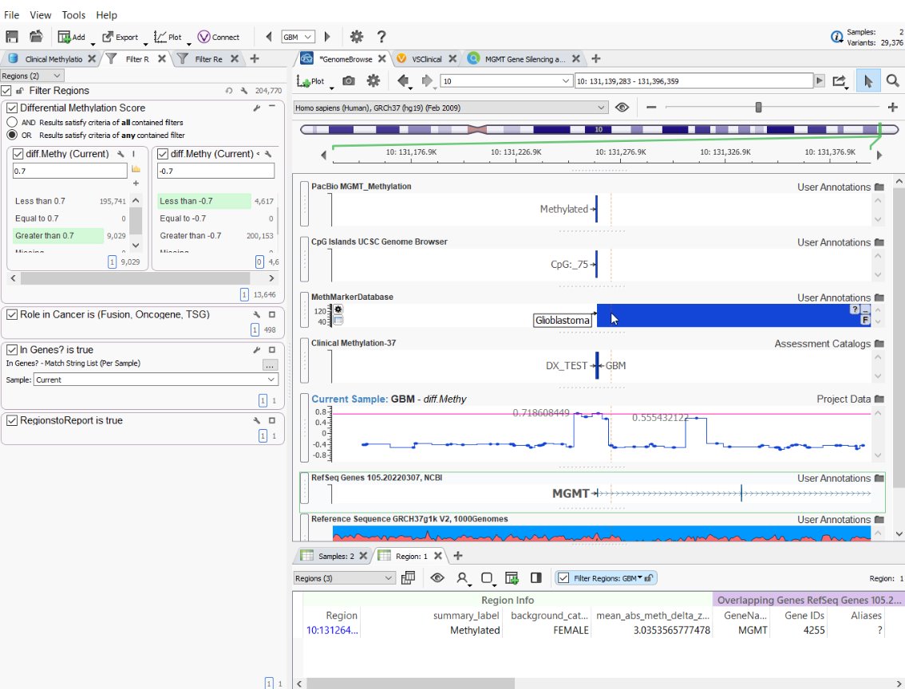The width and height of the screenshot is (905, 689).
Task: Click the genomic location input field
Action: coord(694,81)
